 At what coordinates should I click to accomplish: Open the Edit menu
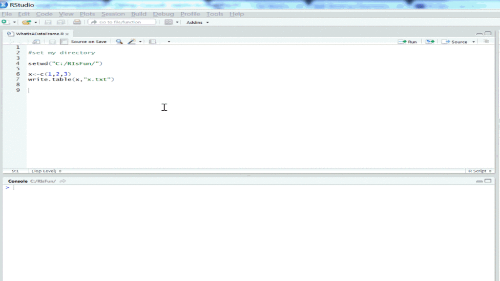click(23, 14)
